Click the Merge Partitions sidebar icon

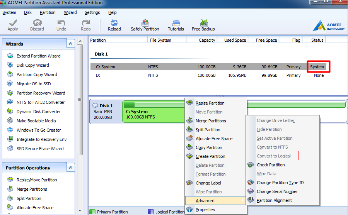click(x=10, y=189)
